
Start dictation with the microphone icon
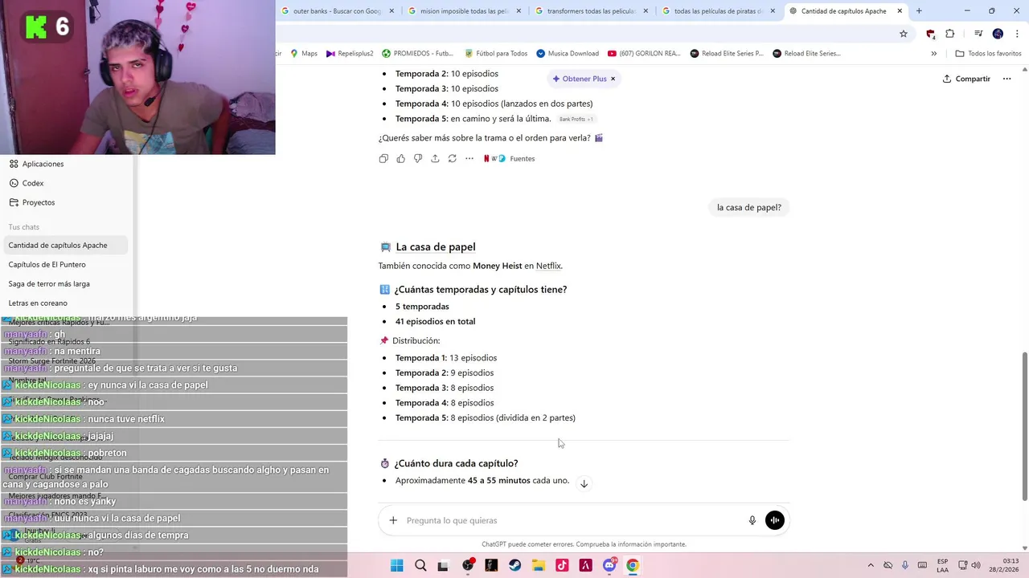(752, 520)
